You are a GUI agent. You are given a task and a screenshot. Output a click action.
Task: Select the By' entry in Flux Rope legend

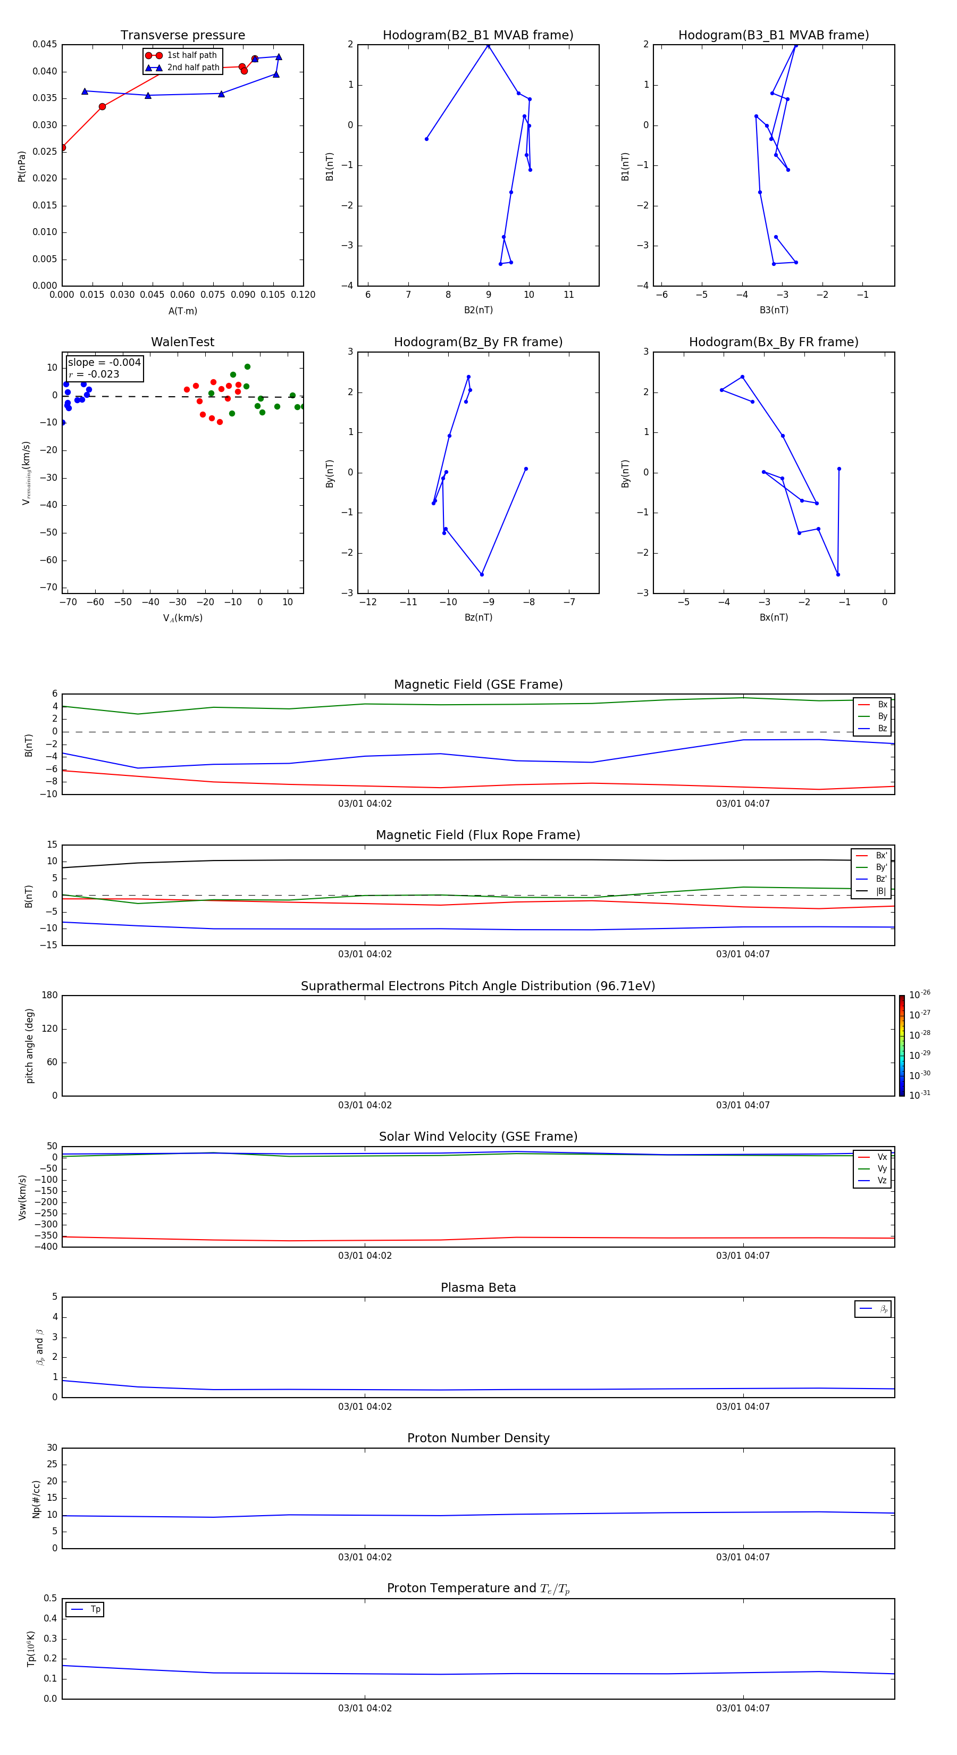pyautogui.click(x=871, y=867)
